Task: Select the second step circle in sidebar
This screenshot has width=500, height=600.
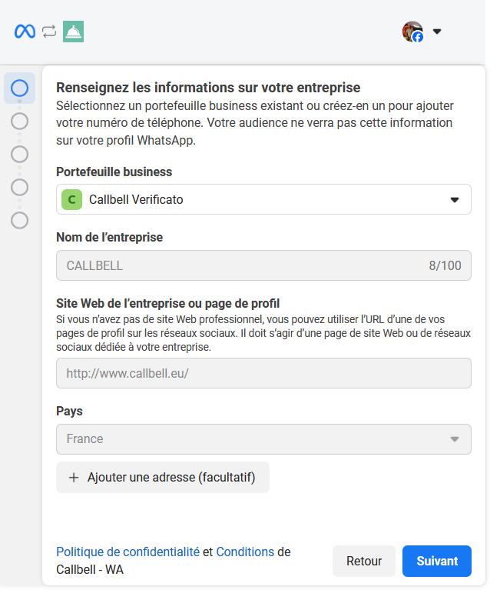Action: (x=19, y=122)
